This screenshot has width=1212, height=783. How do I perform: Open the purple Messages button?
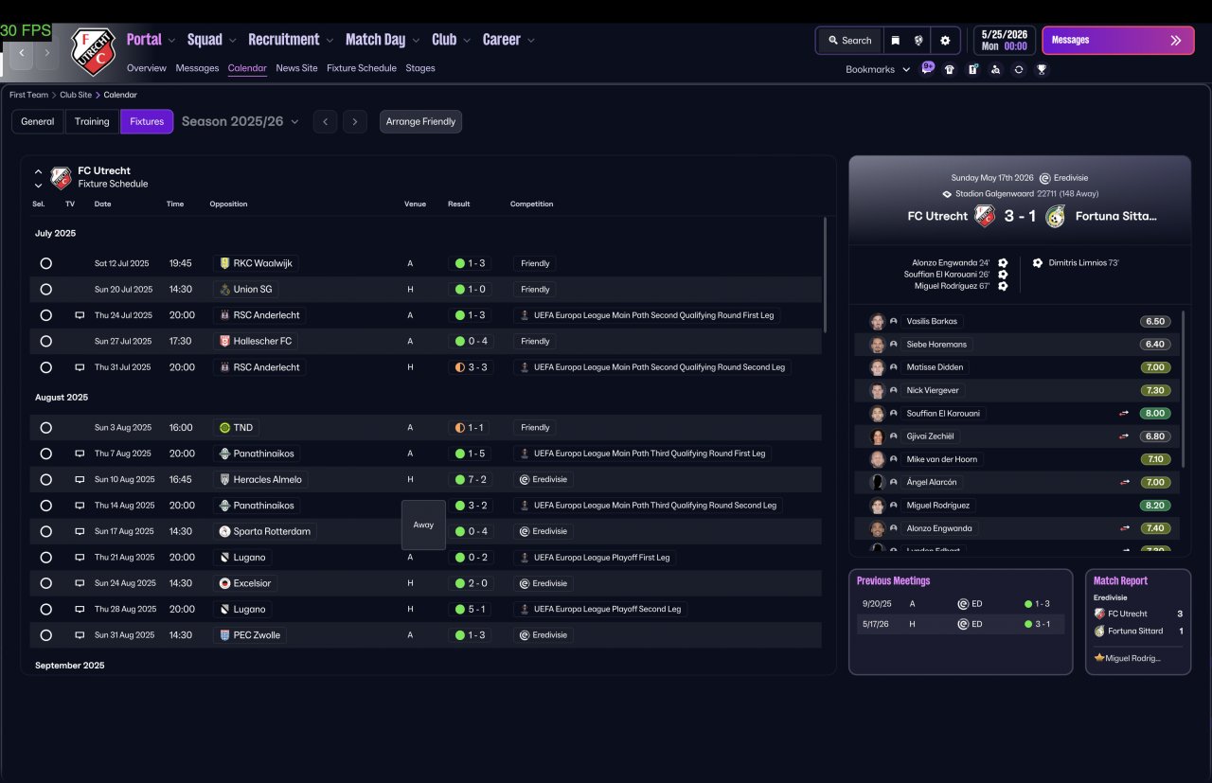pyautogui.click(x=1118, y=41)
